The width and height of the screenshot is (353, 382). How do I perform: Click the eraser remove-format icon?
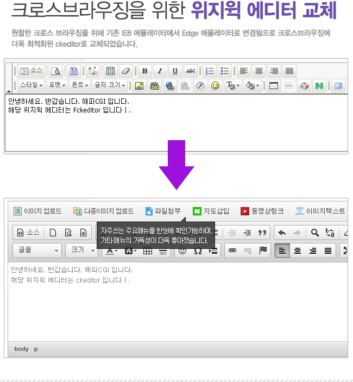pyautogui.click(x=126, y=71)
